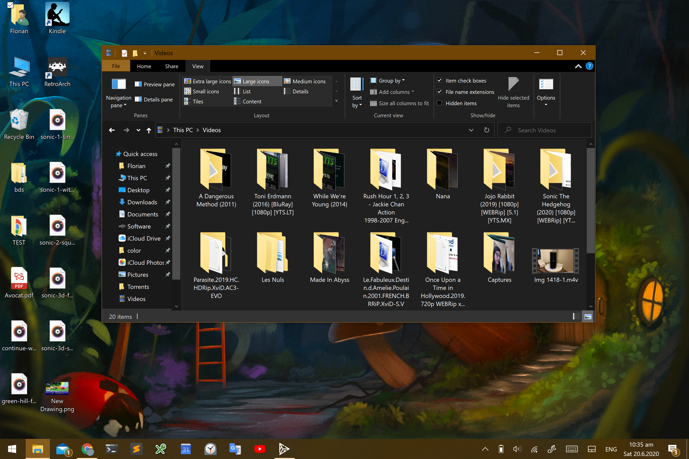Click the navigation pane scrollbar thumb

176,213
